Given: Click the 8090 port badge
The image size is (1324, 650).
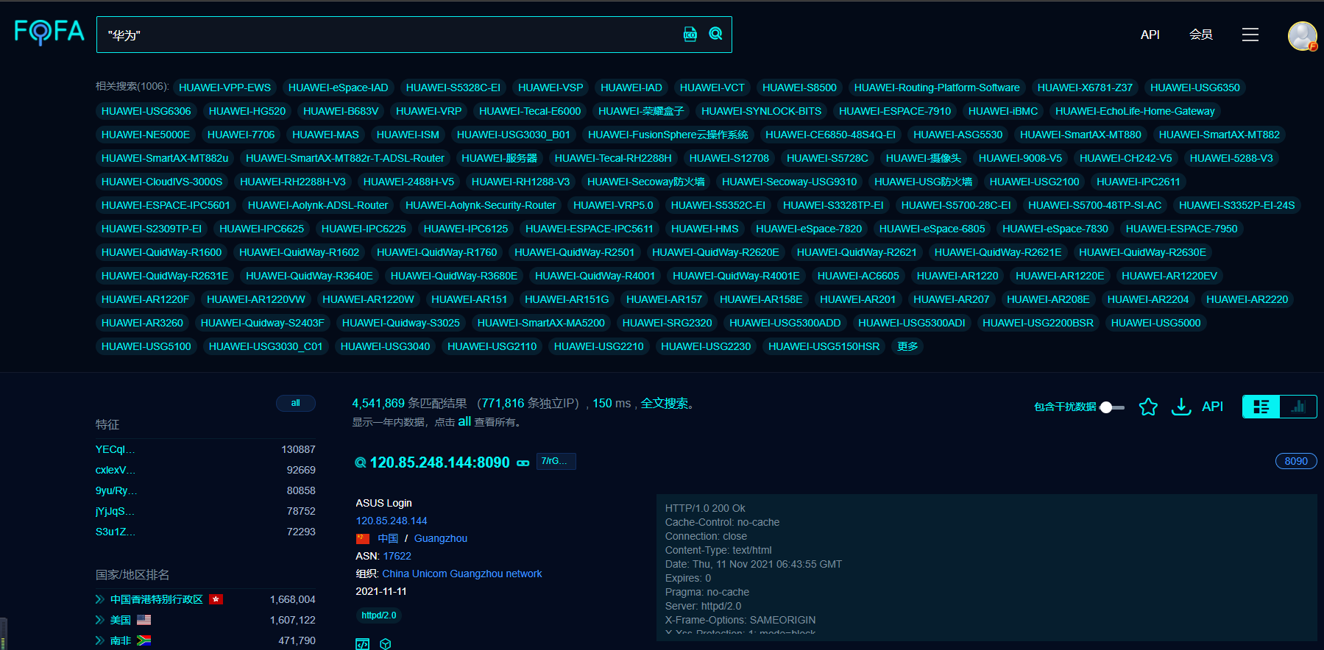Looking at the screenshot, I should pos(1296,461).
